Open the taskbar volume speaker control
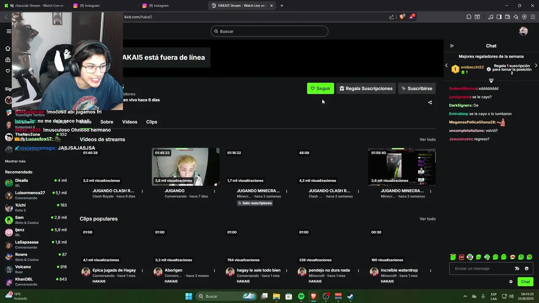The image size is (539, 303). click(x=511, y=296)
